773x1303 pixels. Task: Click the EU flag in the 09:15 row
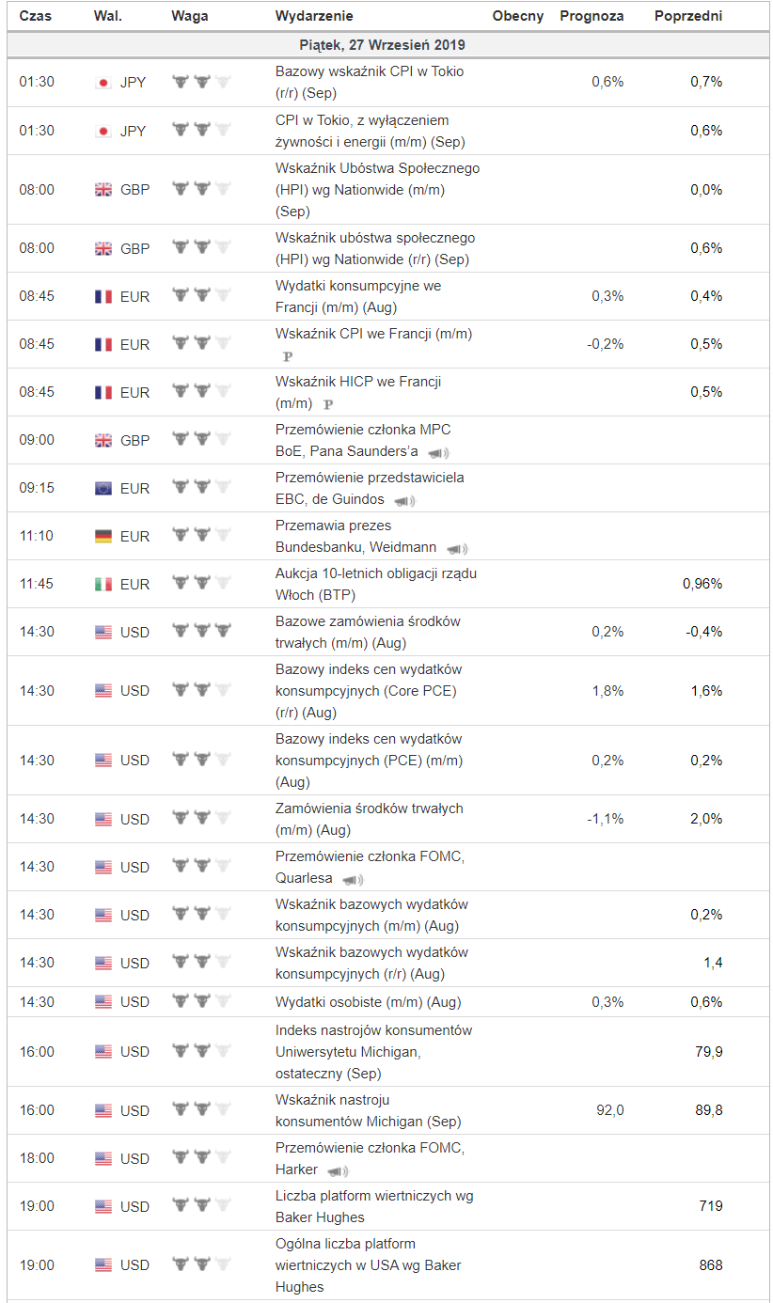pos(103,488)
